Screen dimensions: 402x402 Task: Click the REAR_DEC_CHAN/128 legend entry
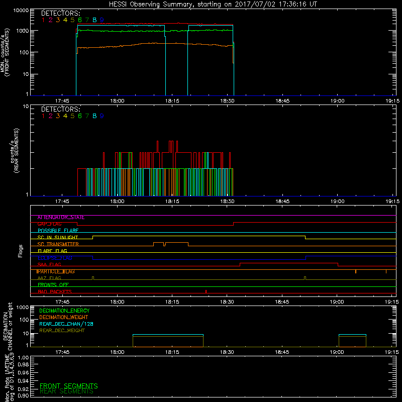coord(66,324)
